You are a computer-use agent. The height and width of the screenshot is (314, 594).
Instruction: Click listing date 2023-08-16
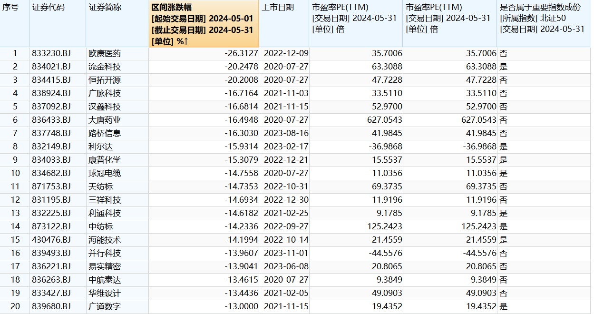tap(286, 133)
